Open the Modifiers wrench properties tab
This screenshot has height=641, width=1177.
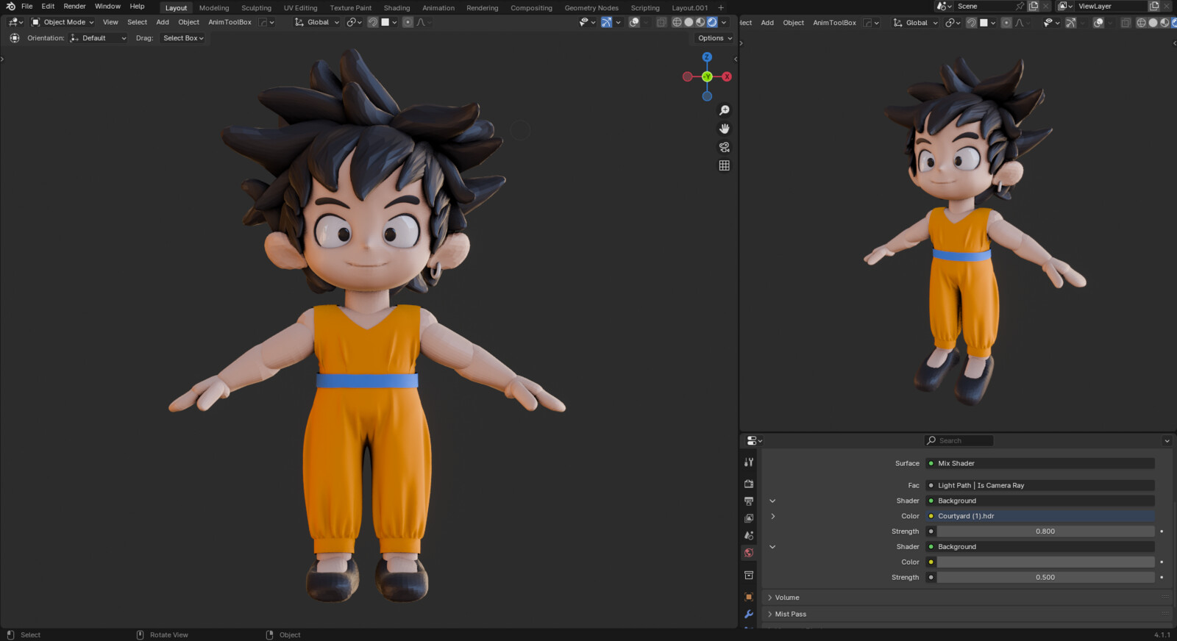(749, 614)
